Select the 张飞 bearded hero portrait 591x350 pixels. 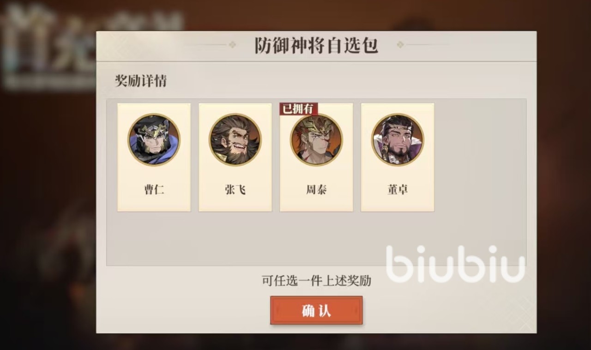click(235, 140)
